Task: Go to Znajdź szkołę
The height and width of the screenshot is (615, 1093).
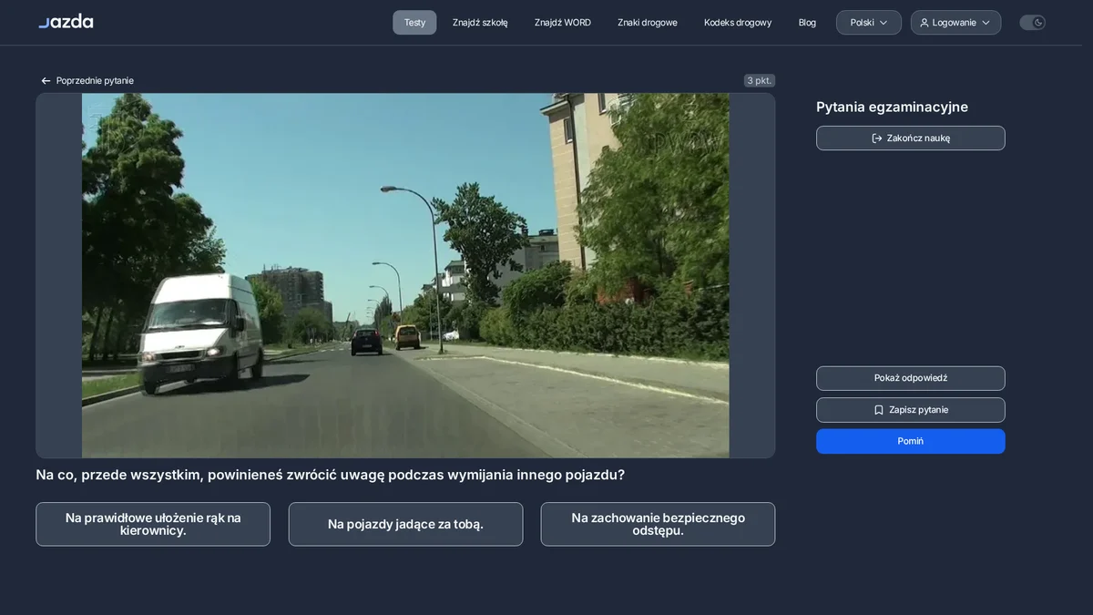Action: point(480,23)
